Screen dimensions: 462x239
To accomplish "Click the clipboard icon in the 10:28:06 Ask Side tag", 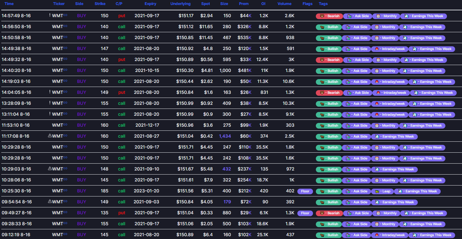I will (x=348, y=180).
